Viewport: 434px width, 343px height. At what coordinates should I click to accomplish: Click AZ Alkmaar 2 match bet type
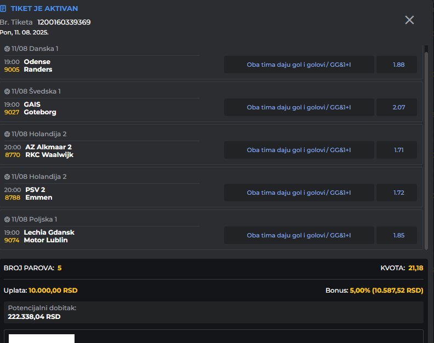pyautogui.click(x=299, y=150)
